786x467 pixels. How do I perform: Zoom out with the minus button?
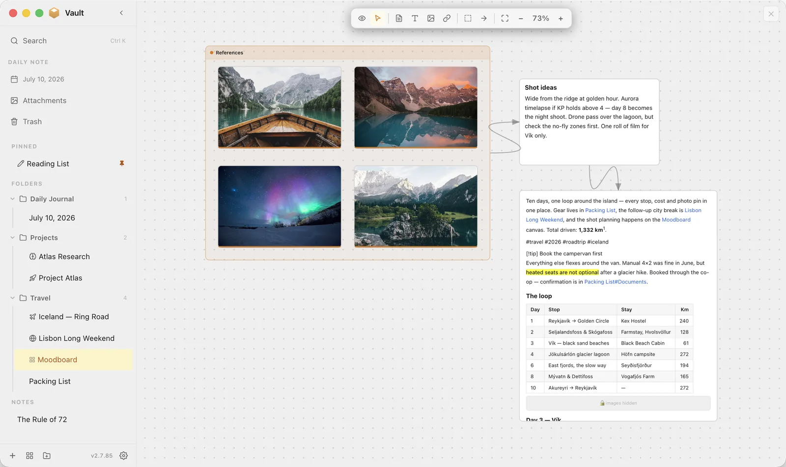point(521,18)
